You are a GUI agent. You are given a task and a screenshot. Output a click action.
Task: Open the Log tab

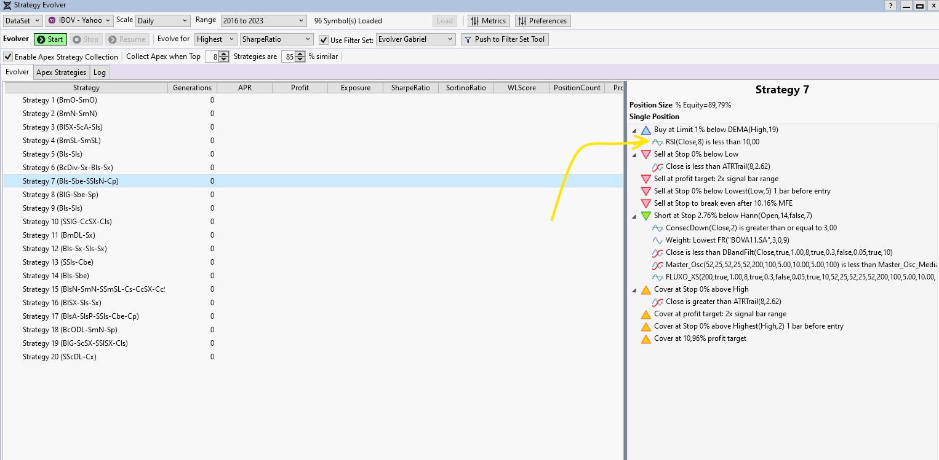click(x=100, y=72)
